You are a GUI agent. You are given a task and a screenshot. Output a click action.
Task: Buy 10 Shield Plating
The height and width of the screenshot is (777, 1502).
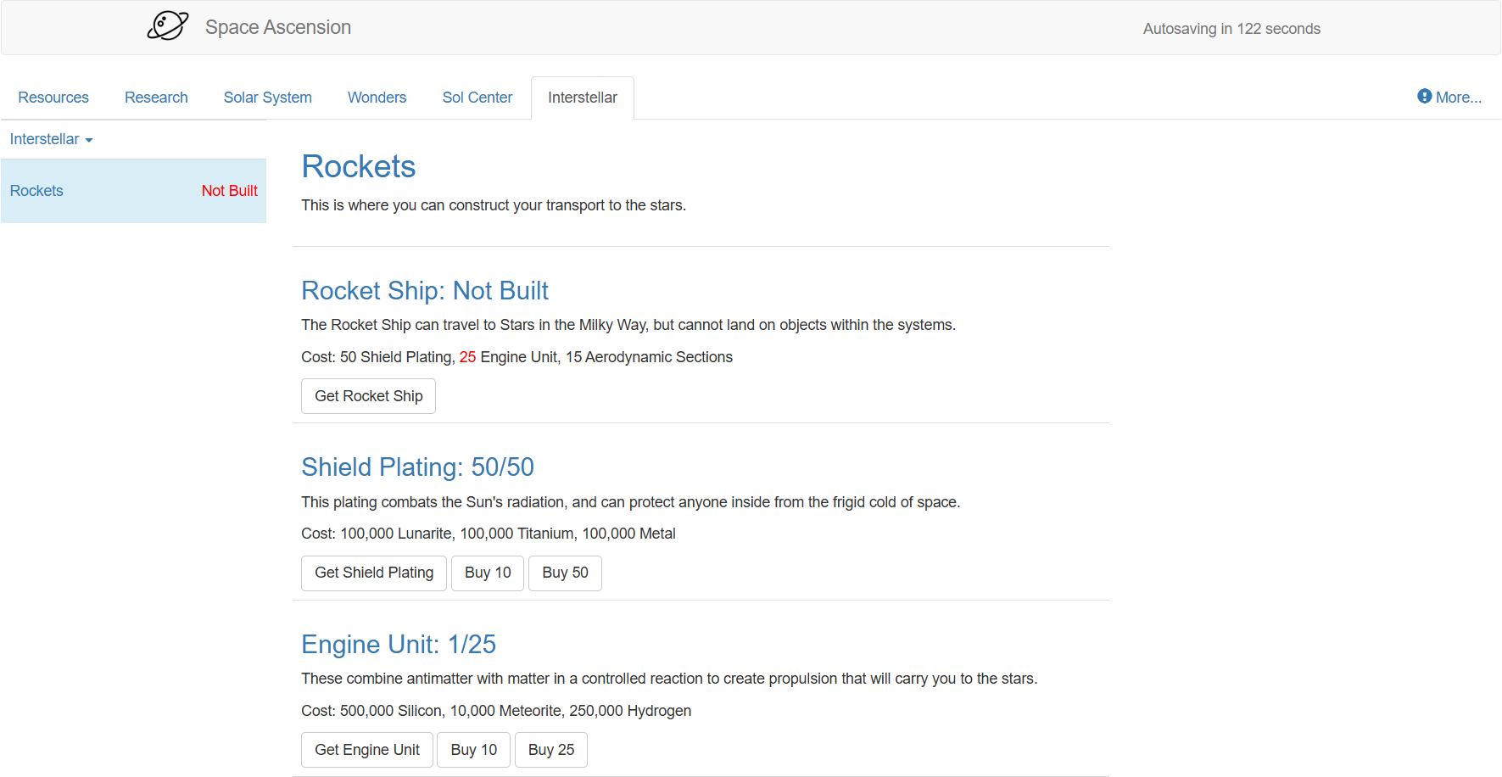[488, 573]
